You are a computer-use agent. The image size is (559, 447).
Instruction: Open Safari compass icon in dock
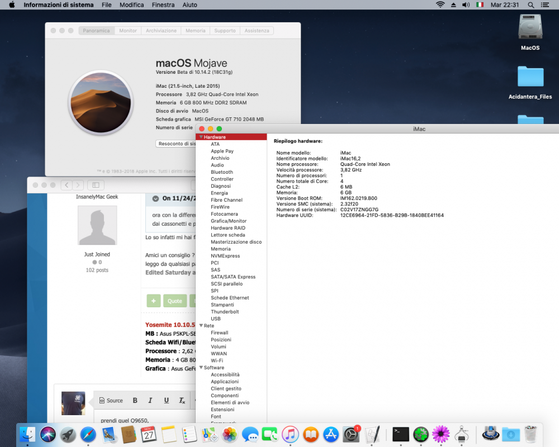[x=88, y=434]
